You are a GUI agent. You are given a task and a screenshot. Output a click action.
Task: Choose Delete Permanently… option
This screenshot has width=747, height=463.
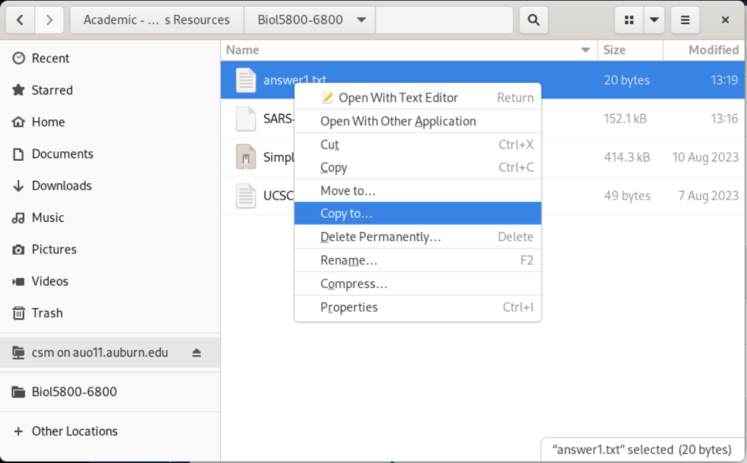coord(418,237)
